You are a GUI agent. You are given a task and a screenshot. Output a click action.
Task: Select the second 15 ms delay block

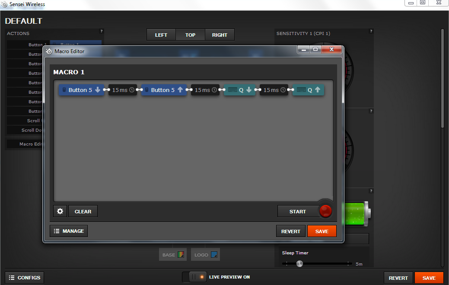tap(205, 90)
